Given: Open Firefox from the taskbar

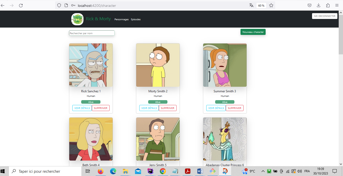Looking at the screenshot, I should pyautogui.click(x=101, y=171).
